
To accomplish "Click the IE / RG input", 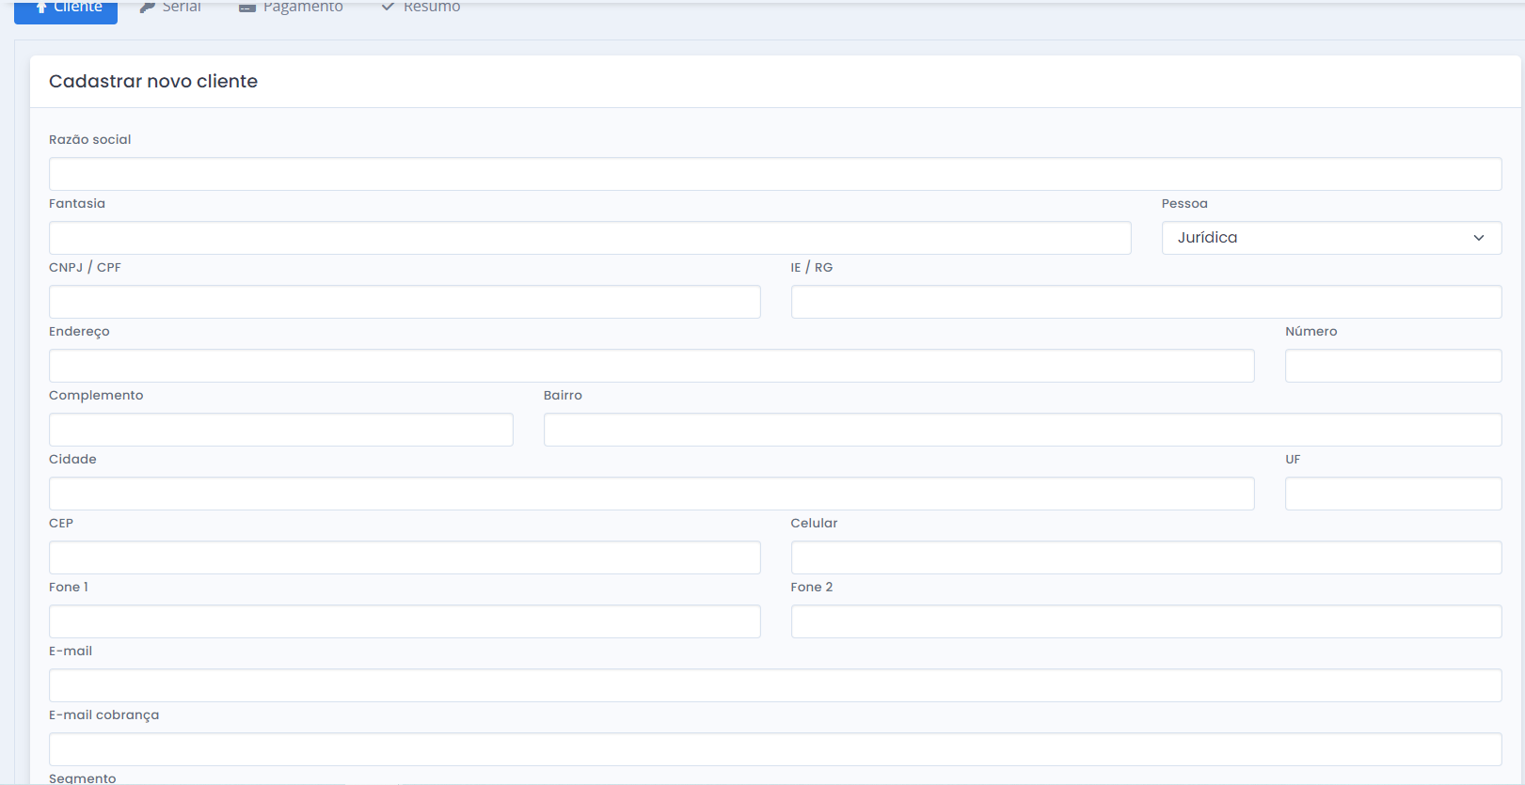I will [1145, 302].
